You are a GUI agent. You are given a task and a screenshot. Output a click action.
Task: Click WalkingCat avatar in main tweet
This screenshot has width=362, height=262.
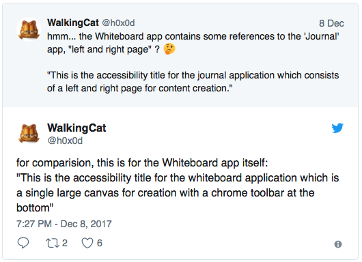pyautogui.click(x=29, y=133)
